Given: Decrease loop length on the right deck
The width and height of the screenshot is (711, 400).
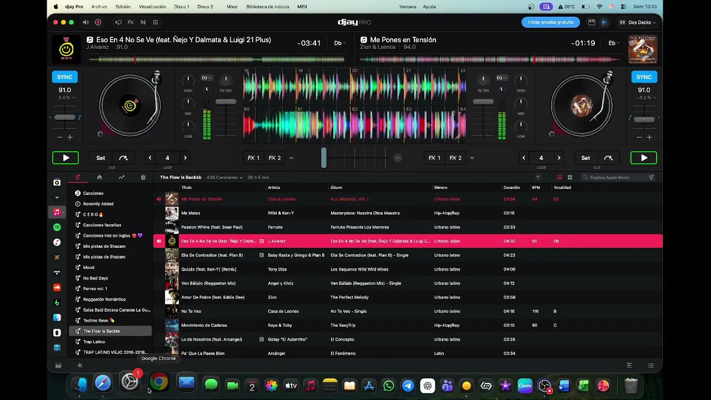Looking at the screenshot, I should (x=523, y=158).
